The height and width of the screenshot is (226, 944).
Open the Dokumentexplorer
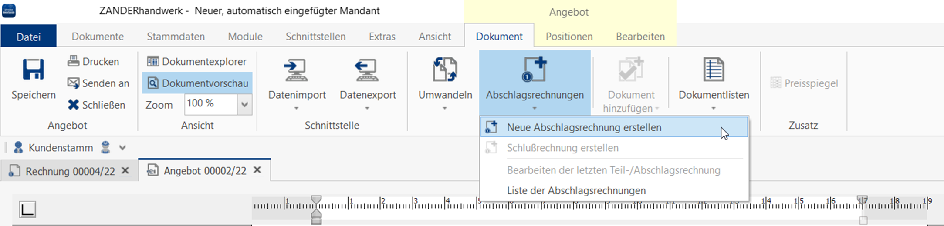[197, 61]
